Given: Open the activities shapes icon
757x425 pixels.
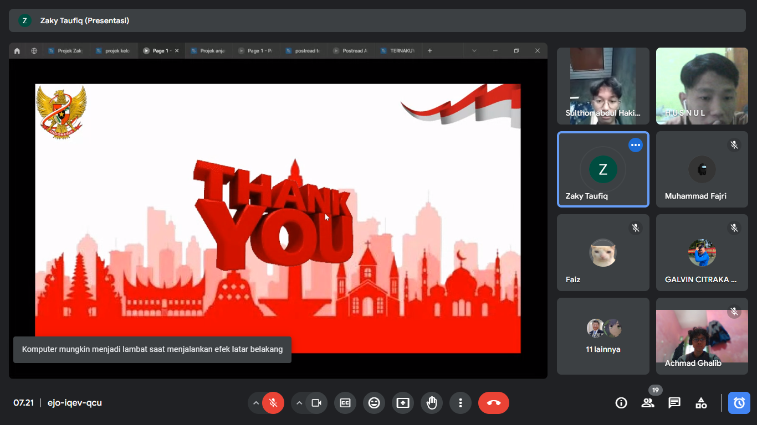Looking at the screenshot, I should (701, 403).
